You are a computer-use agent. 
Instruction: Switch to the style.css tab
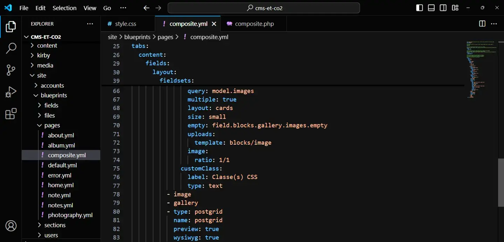128,24
